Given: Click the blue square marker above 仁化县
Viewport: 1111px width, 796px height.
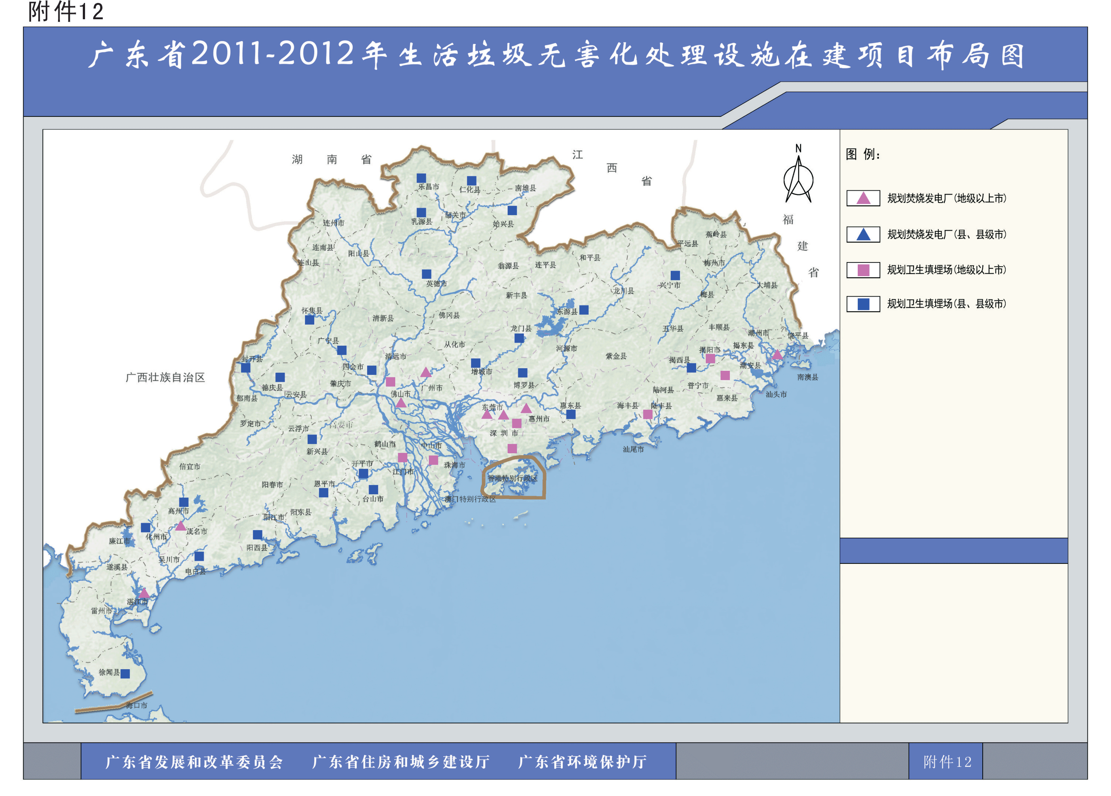Looking at the screenshot, I should [471, 181].
